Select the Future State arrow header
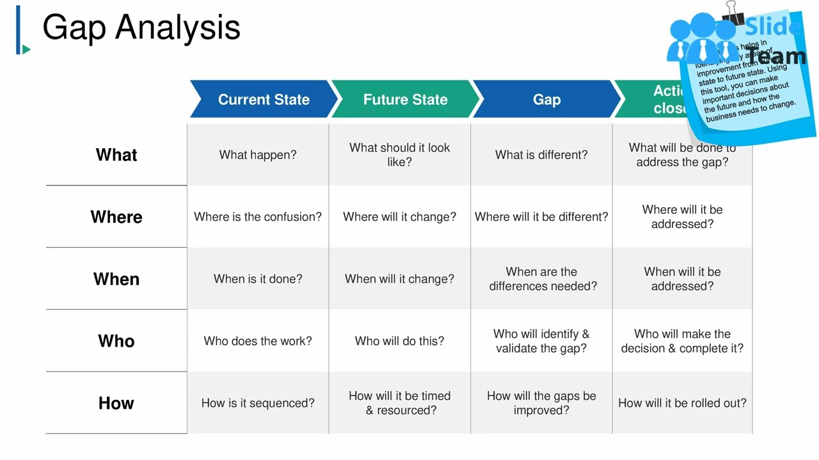This screenshot has width=819, height=460. coord(405,100)
